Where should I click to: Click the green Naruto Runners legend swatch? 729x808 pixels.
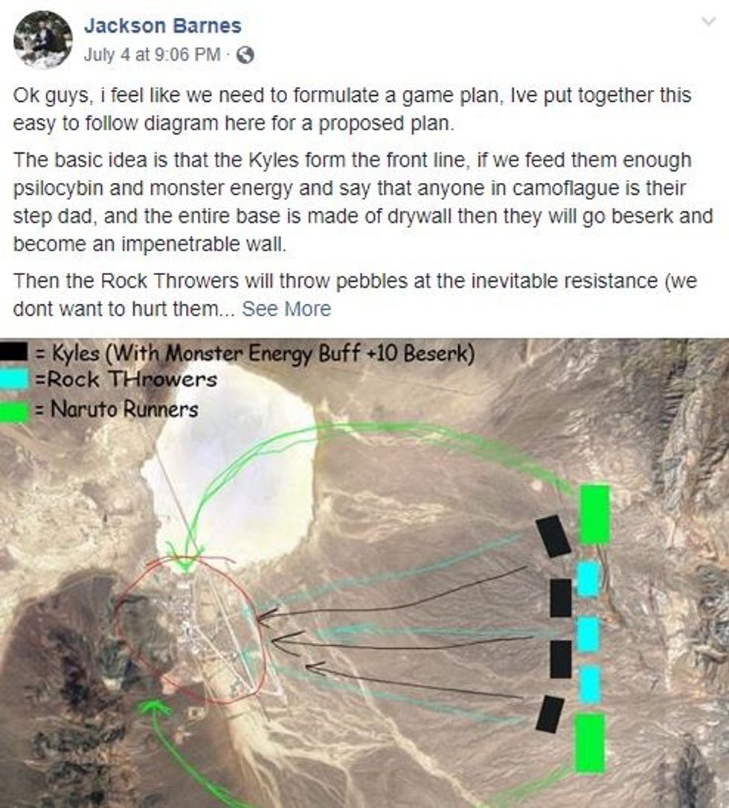14,413
